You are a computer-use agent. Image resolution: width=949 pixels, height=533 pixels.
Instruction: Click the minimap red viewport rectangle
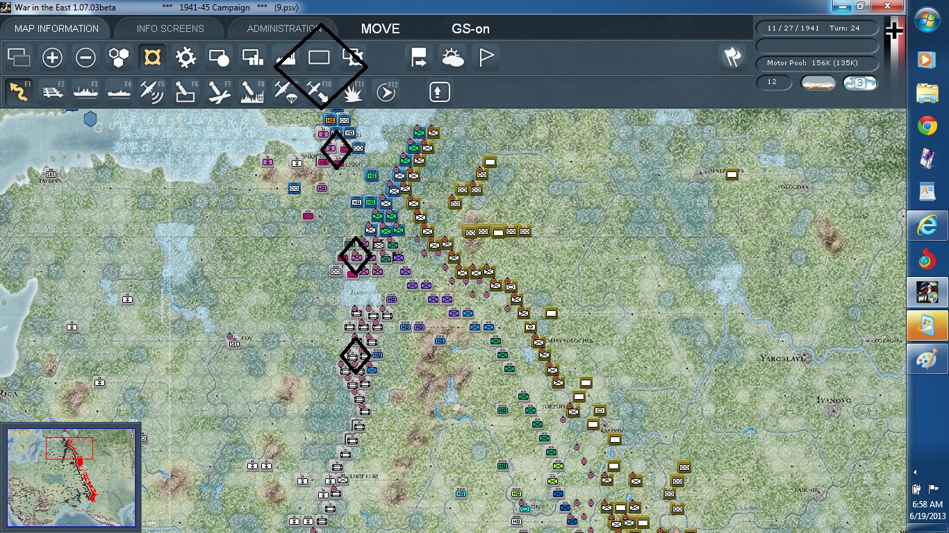click(69, 448)
